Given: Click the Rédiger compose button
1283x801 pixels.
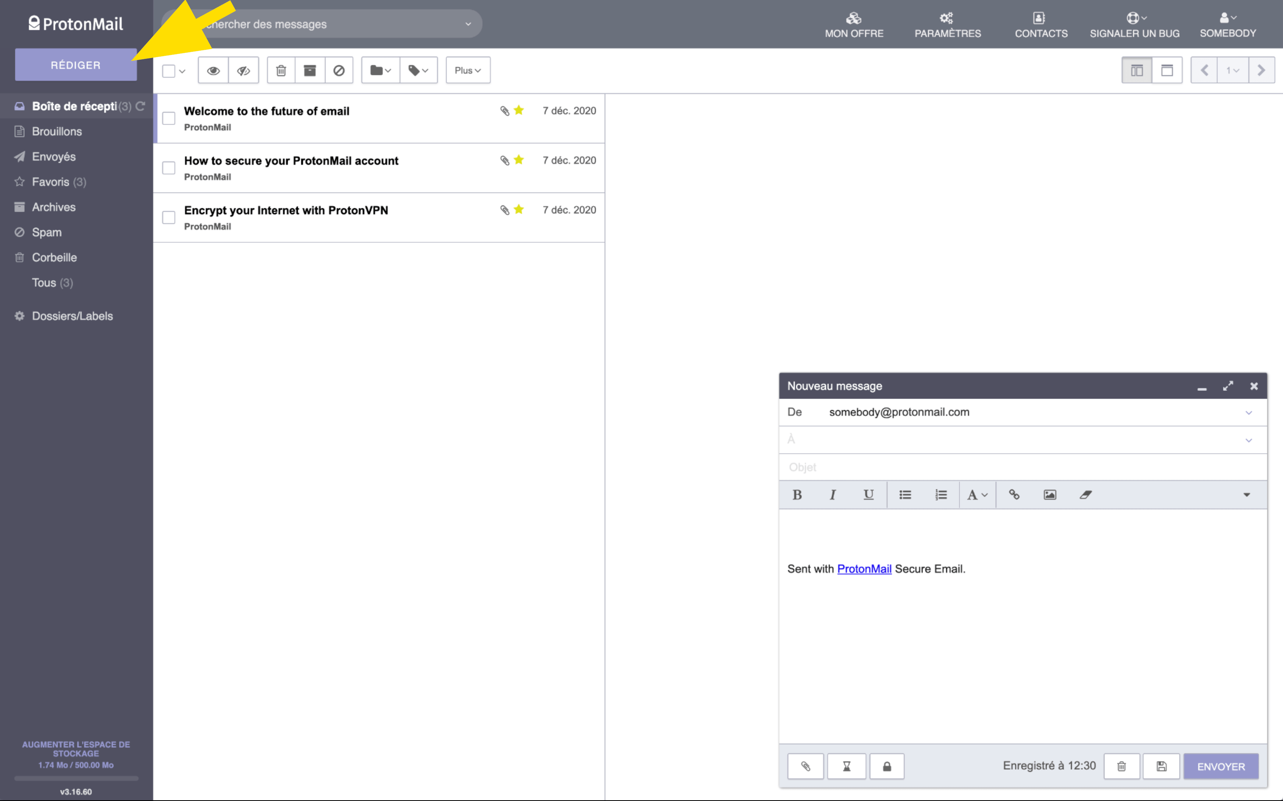Looking at the screenshot, I should click(76, 64).
